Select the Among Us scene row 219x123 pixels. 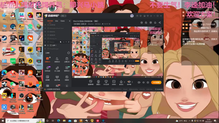point(57,39)
